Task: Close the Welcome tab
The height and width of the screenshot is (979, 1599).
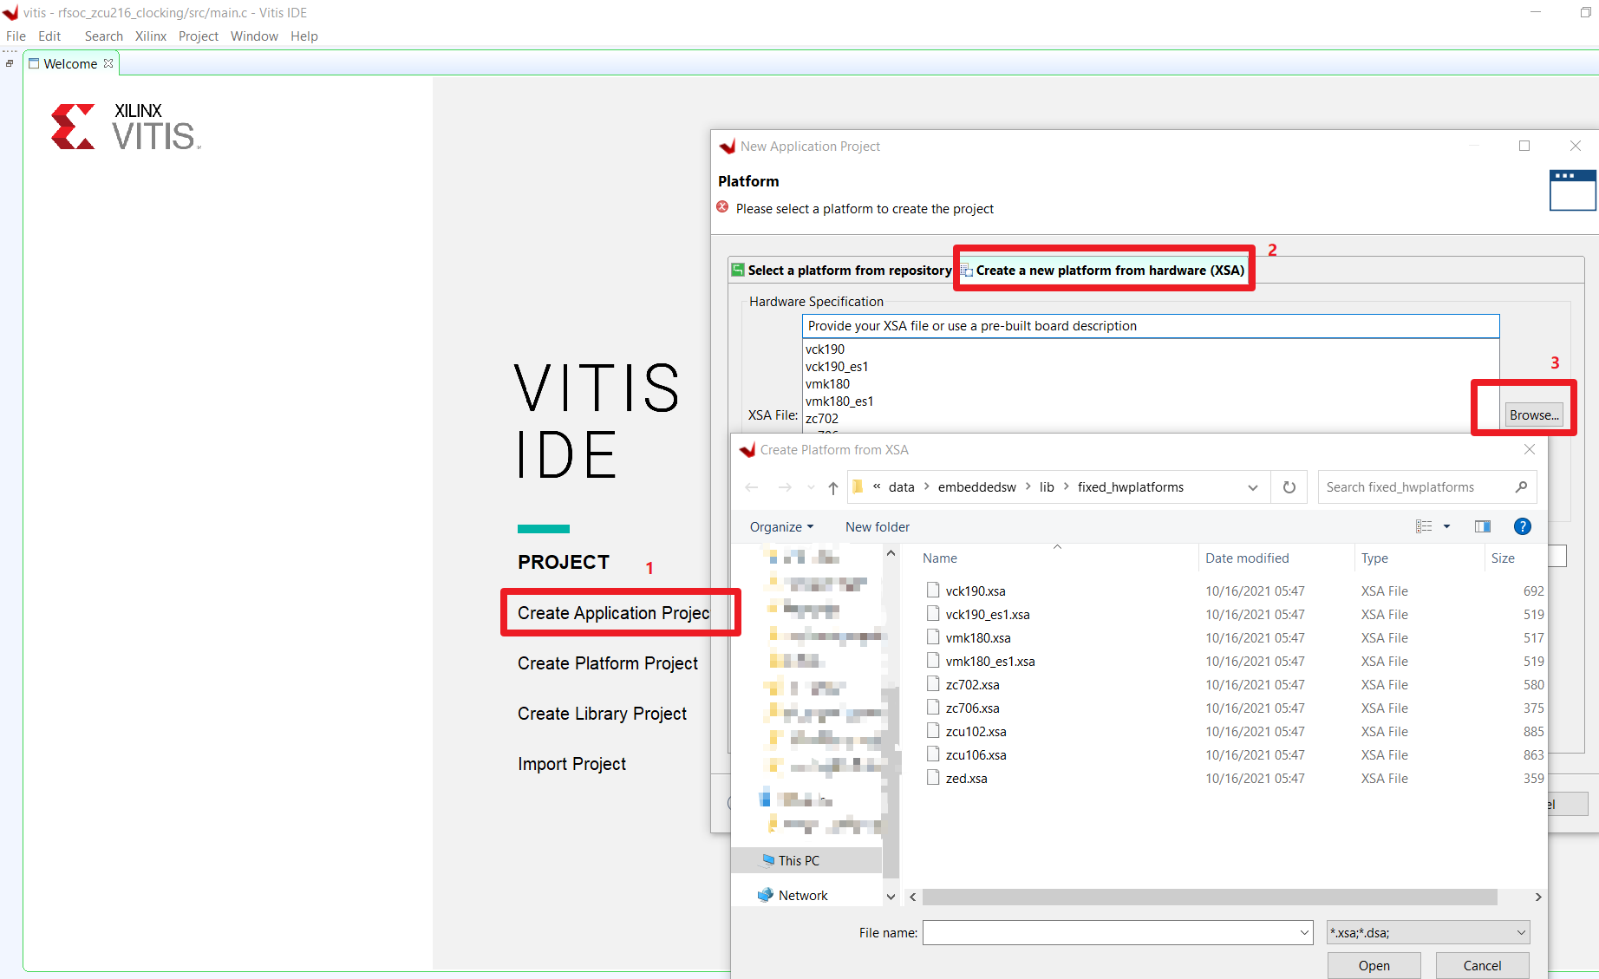Action: point(108,63)
